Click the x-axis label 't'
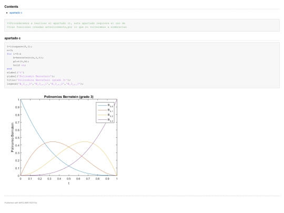The width and height of the screenshot is (284, 213). click(69, 184)
